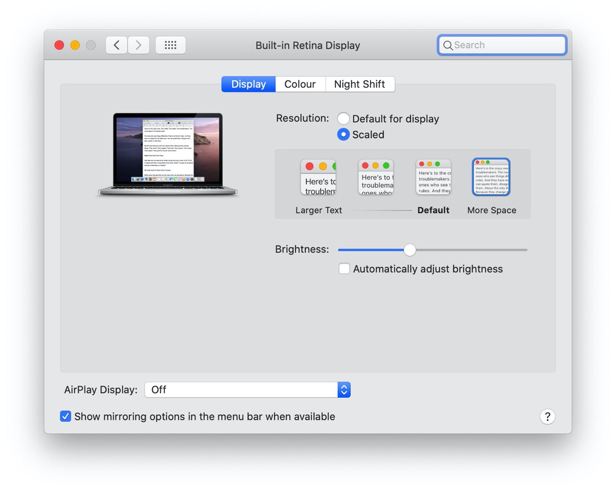Choose the Larger Text scaling thumbnail
Viewport: 616px width, 492px height.
[318, 177]
